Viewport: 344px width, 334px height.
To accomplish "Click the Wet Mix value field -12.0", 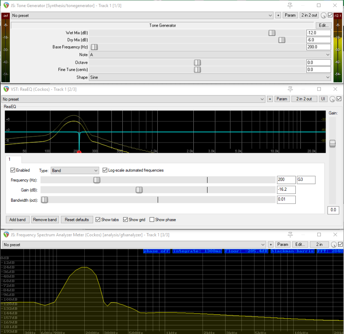I will pos(319,33).
